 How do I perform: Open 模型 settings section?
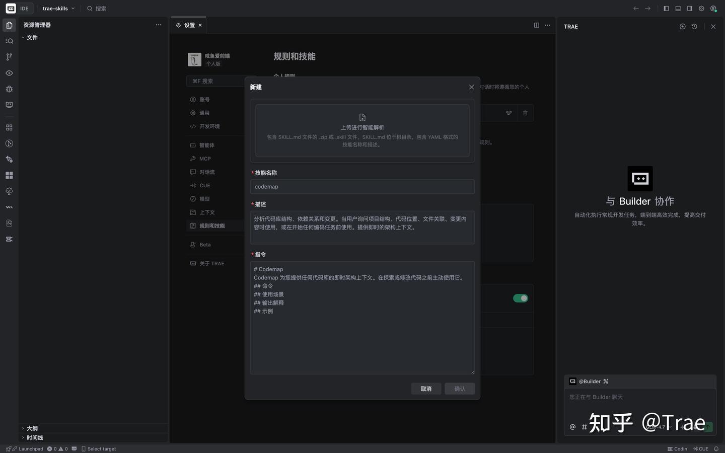click(204, 199)
